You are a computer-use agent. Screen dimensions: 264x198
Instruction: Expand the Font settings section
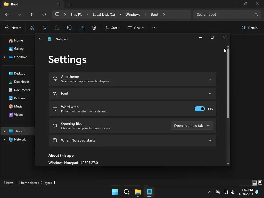pyautogui.click(x=210, y=93)
